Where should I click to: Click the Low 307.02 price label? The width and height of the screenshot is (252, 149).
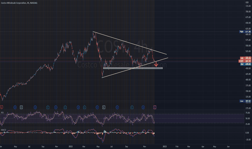pyautogui.click(x=245, y=101)
